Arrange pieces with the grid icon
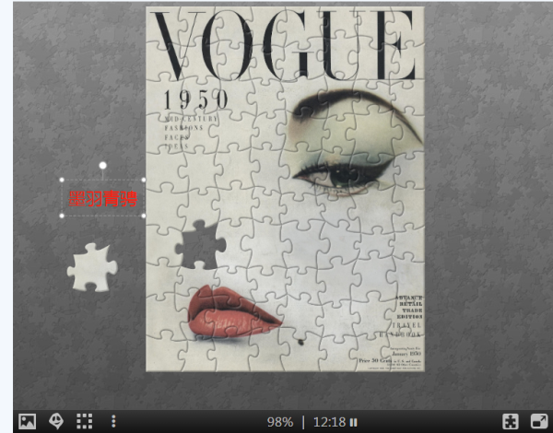Image resolution: width=553 pixels, height=433 pixels. point(85,421)
